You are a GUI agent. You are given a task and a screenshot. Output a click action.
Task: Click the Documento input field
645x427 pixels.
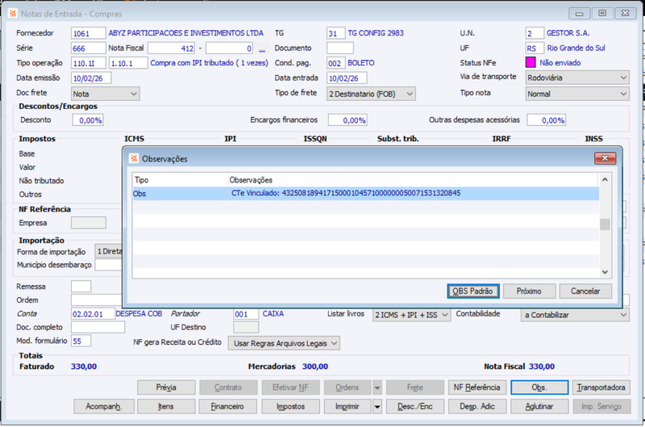(x=339, y=48)
